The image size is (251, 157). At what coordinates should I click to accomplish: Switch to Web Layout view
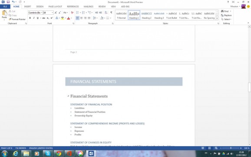(216, 148)
